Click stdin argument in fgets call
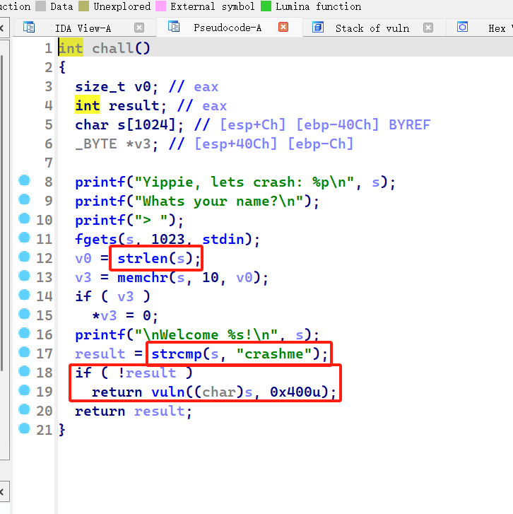 coord(223,239)
